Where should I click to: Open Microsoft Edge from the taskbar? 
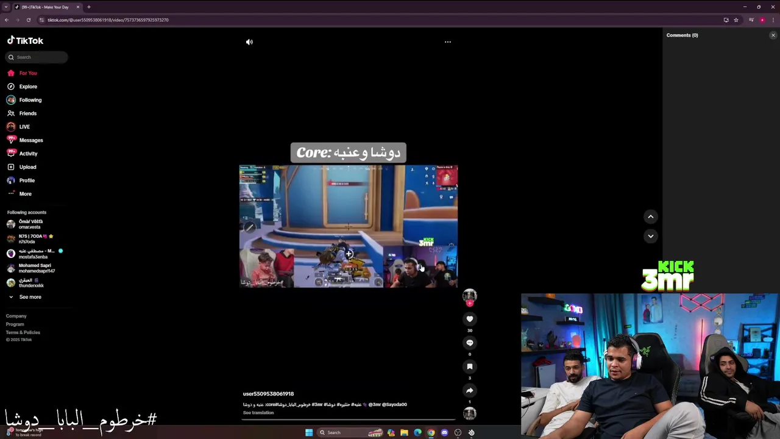[x=417, y=433]
